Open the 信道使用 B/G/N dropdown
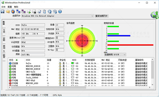Screen dimensions: 159x97 tap(115, 55)
